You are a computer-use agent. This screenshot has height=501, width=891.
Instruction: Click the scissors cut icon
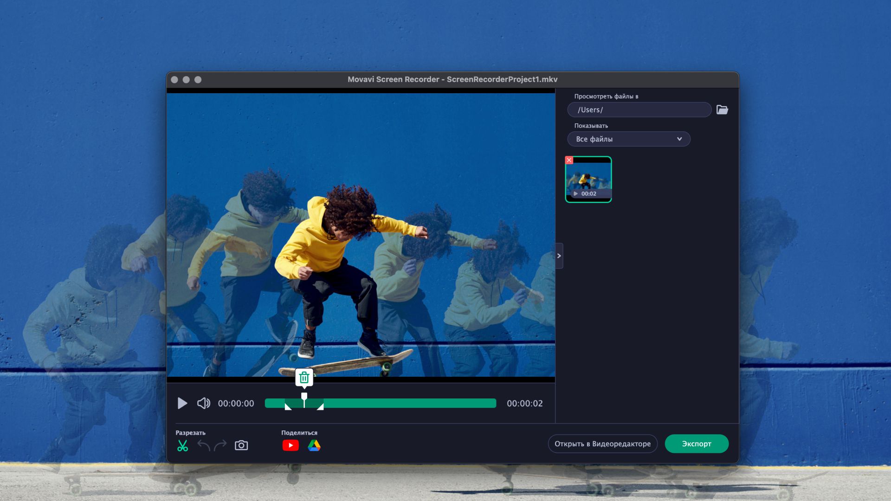(x=182, y=445)
